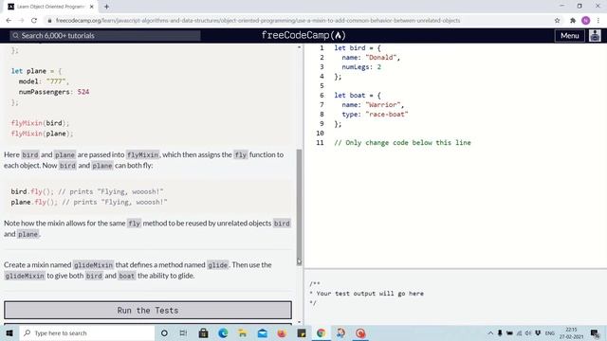Open Microsoft Store from the taskbar
Viewport: 607px width, 341px height.
click(x=203, y=332)
